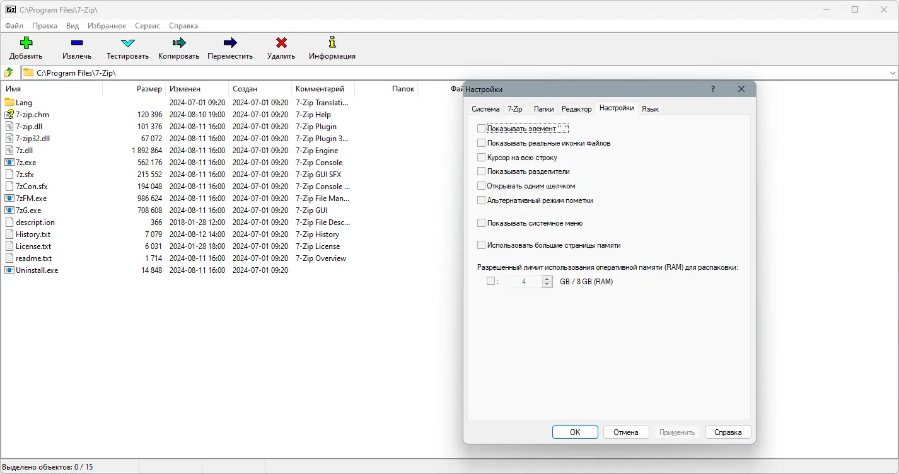Click the blue minus Извлечь icon

tap(77, 43)
